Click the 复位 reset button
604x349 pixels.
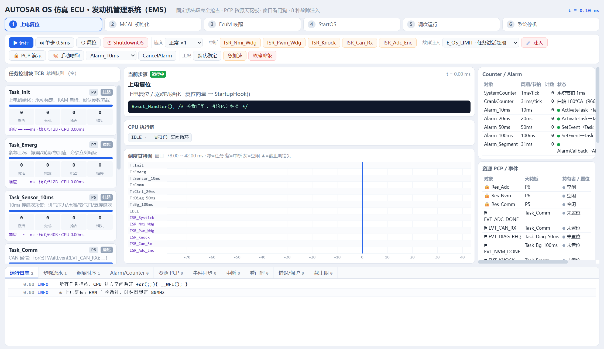(x=89, y=43)
